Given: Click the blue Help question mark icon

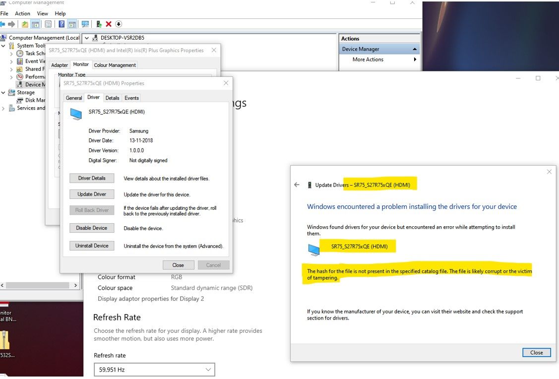Looking at the screenshot, I should pyautogui.click(x=61, y=24).
